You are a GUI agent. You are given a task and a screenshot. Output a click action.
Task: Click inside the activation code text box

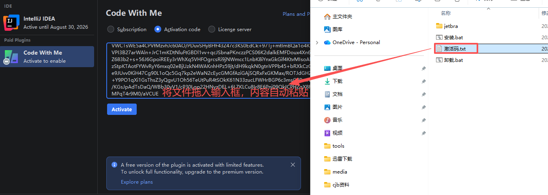click(x=208, y=70)
